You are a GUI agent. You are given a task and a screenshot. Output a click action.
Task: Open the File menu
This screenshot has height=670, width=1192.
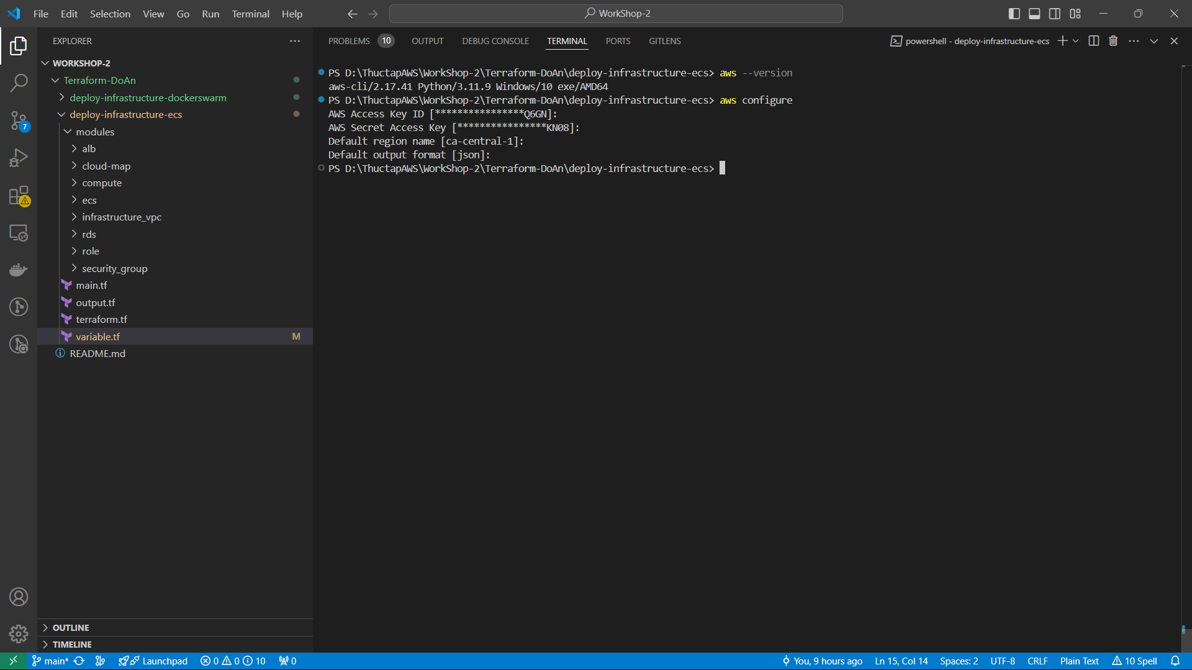(x=40, y=14)
